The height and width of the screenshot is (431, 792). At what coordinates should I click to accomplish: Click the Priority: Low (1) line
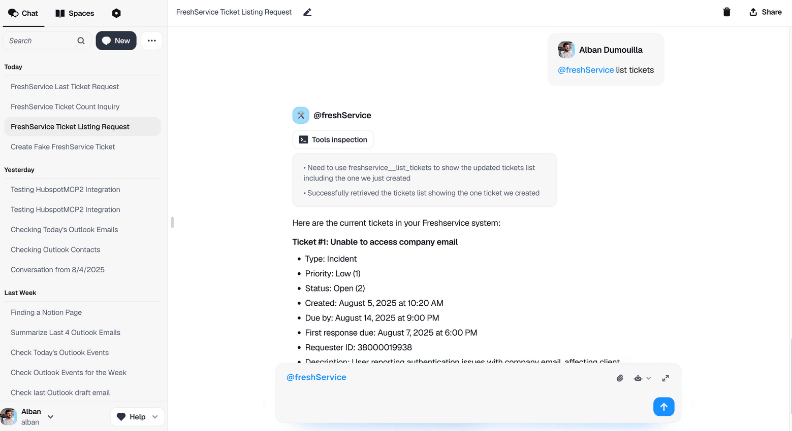coord(333,273)
